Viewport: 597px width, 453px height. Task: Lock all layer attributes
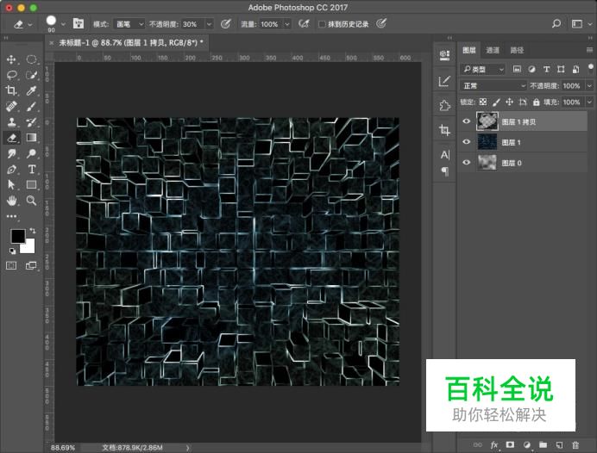(x=536, y=102)
